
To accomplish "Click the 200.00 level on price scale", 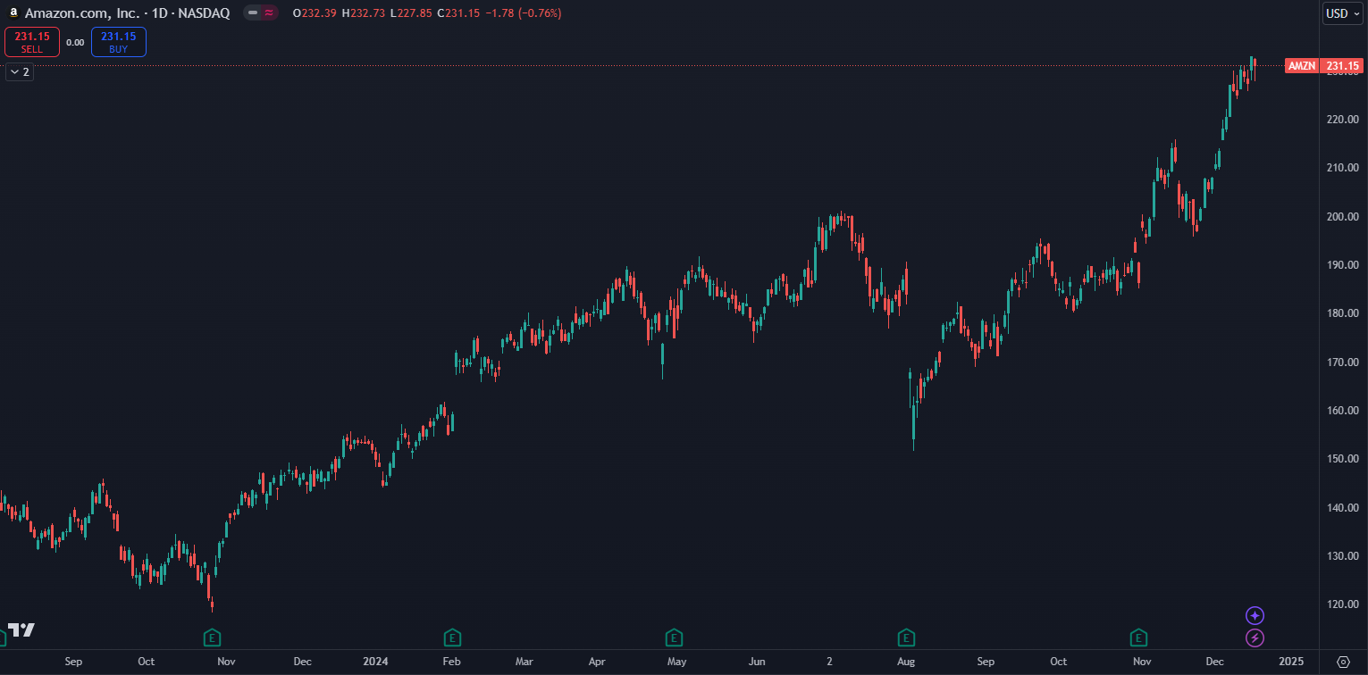I will [x=1344, y=216].
